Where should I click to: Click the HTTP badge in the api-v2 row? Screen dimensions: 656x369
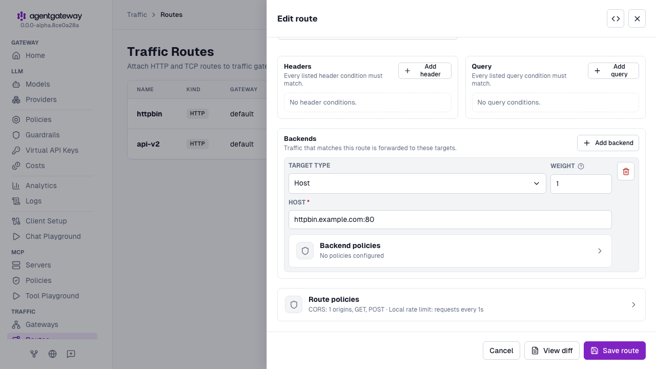197,144
